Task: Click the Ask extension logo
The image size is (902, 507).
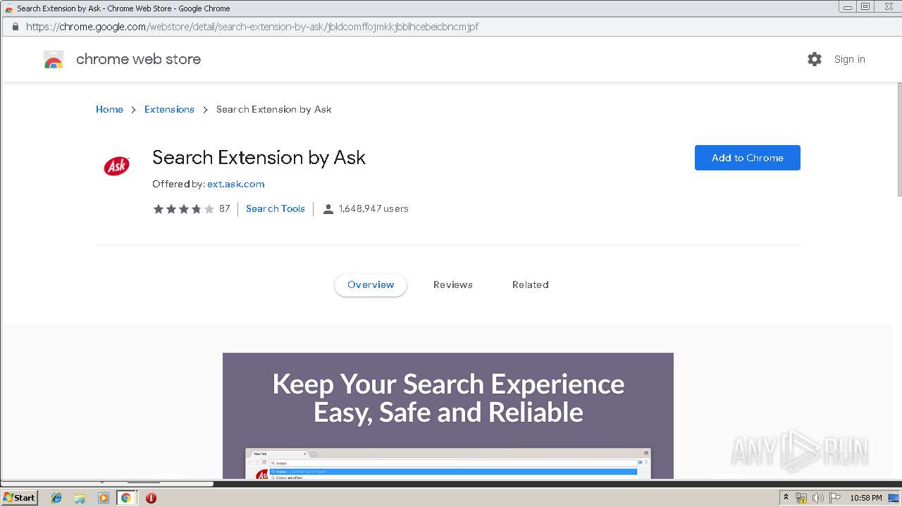Action: [x=117, y=165]
